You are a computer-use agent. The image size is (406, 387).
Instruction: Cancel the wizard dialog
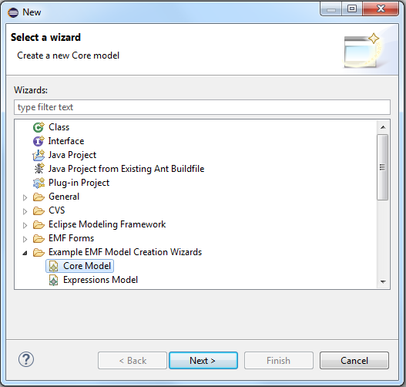[354, 360]
